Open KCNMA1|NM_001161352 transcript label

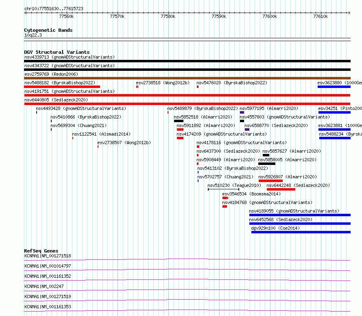tap(48, 276)
